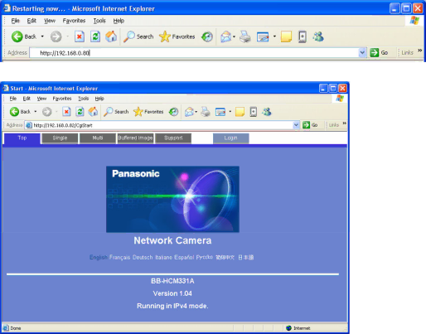
Task: Select Español language link
Action: (184, 257)
